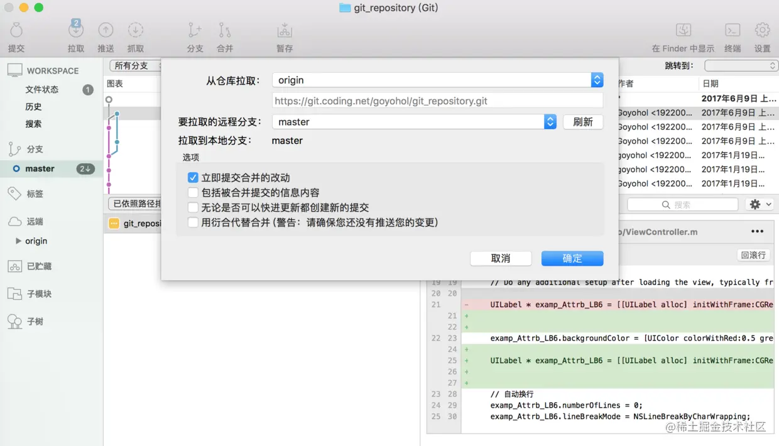
Task: Check 包括被合并提交的信息内容 option
Action: tap(193, 192)
